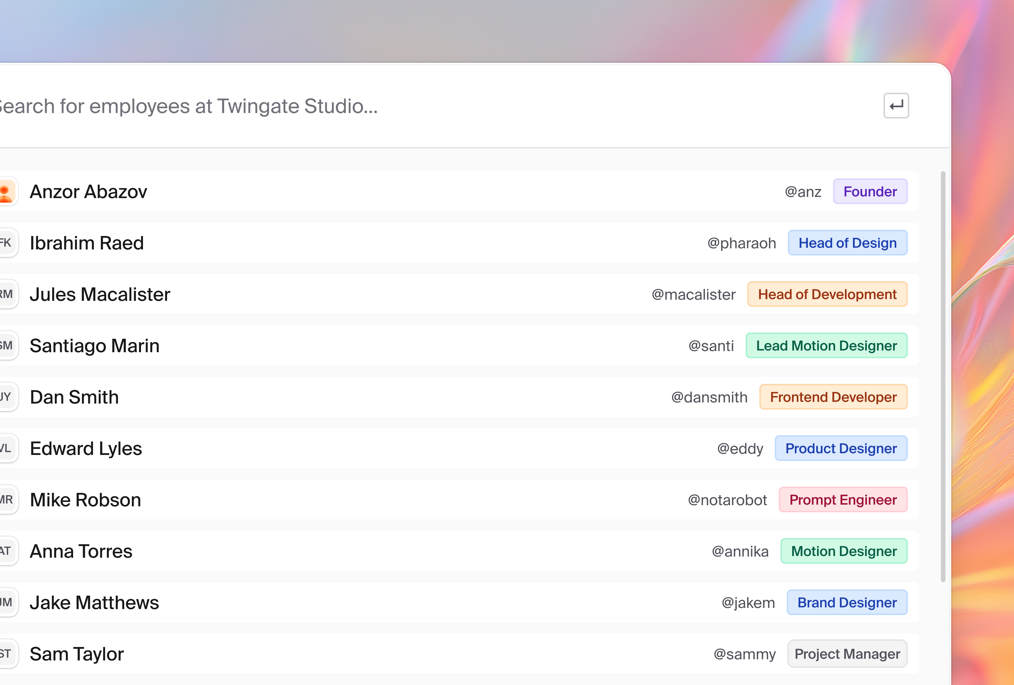The width and height of the screenshot is (1014, 685).
Task: Click the Project Manager role badge
Action: (847, 654)
